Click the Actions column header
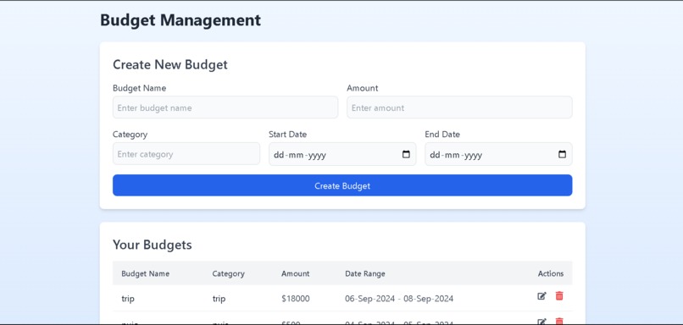This screenshot has width=683, height=325. tap(551, 273)
